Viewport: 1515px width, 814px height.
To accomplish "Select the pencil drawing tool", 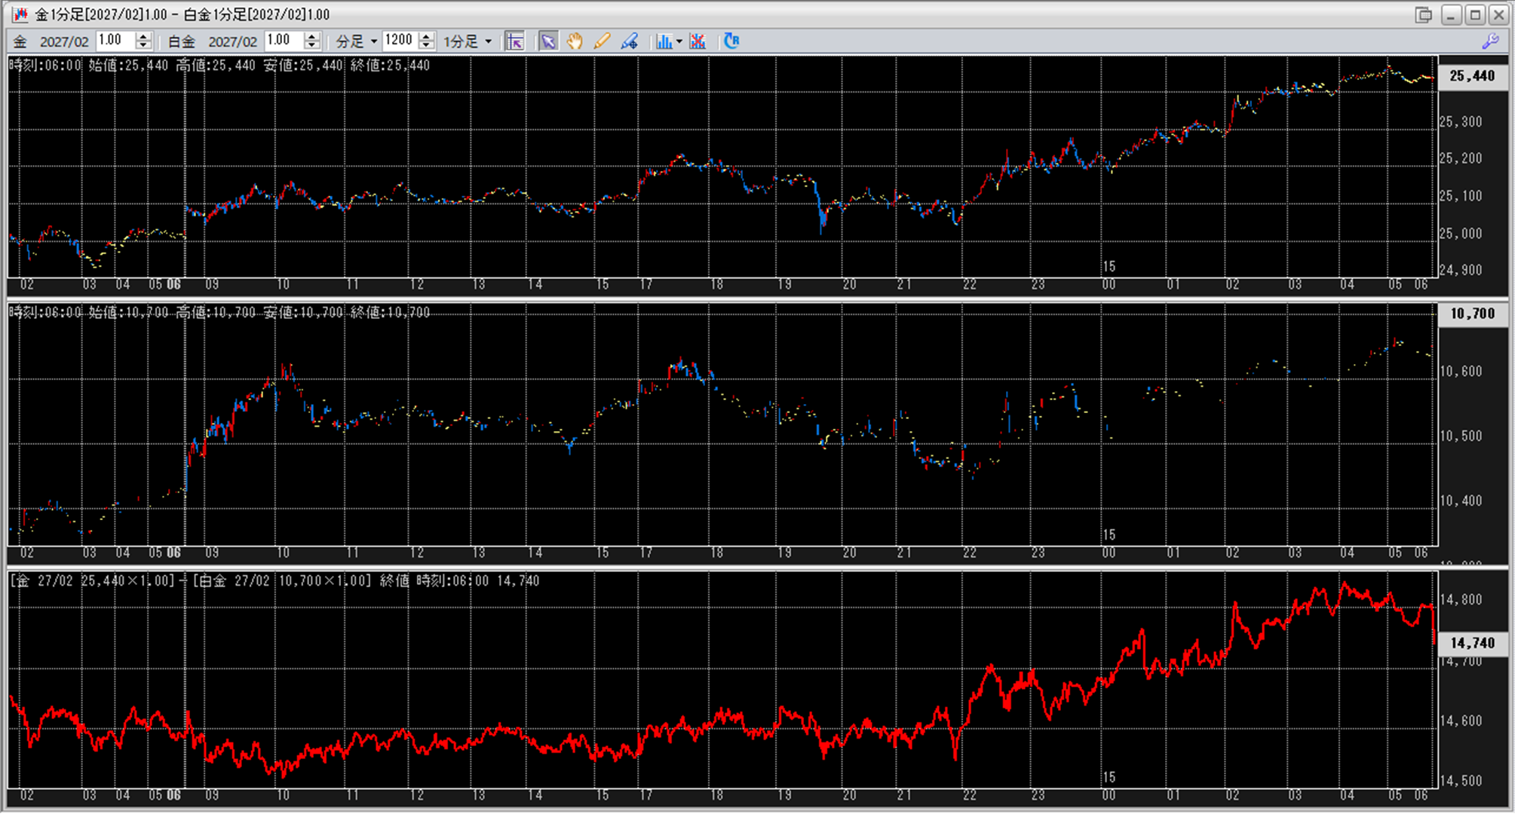I will coord(602,41).
